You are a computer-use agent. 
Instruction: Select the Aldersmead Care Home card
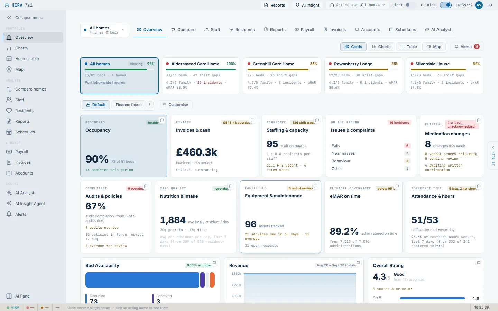(201, 76)
